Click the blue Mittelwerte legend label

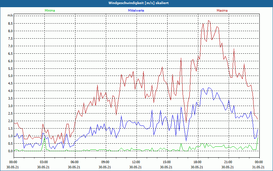tap(136, 11)
